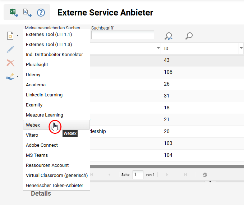Click the hand with key permissions icon
The width and height of the screenshot is (244, 205).
(10, 77)
